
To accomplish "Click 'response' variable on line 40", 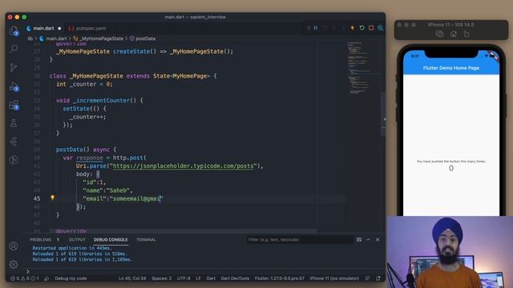I will (89, 158).
